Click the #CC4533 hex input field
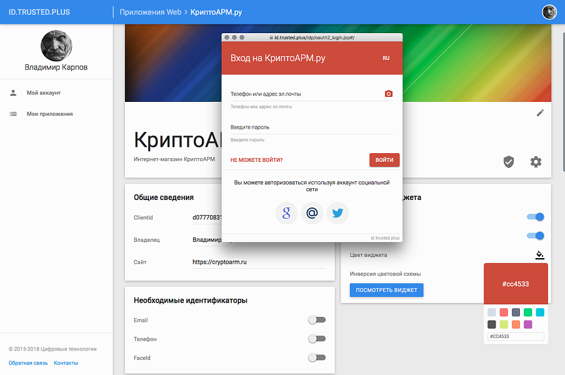The height and width of the screenshot is (375, 565). [516, 336]
